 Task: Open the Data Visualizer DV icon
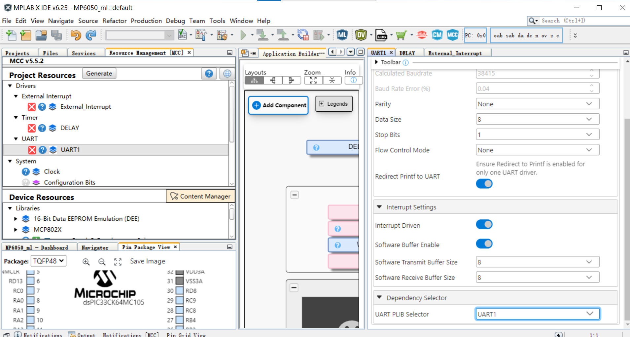pyautogui.click(x=361, y=35)
